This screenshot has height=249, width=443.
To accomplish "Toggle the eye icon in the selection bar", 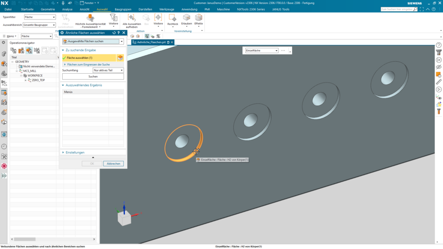I will (x=153, y=36).
